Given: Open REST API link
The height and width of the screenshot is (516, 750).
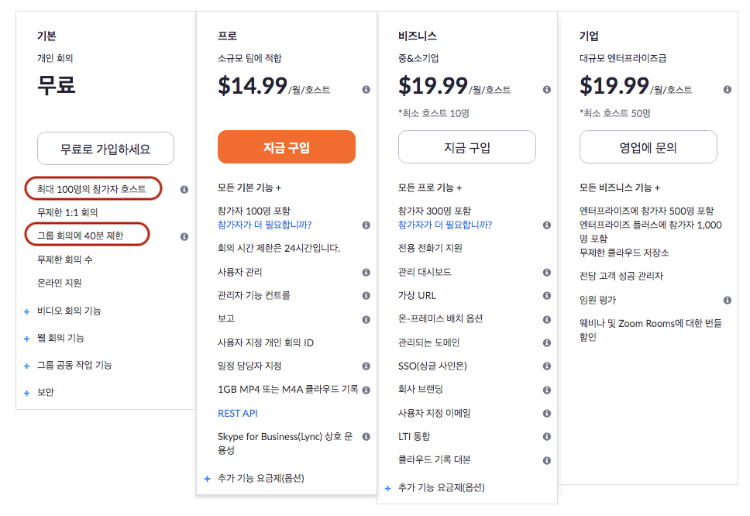Looking at the screenshot, I should coord(238,414).
